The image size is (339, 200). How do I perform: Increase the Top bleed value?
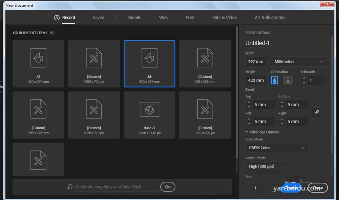[249, 102]
